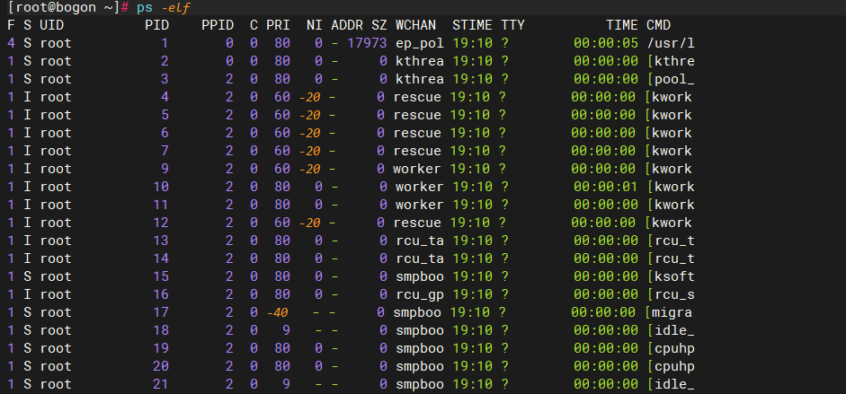This screenshot has height=394, width=846.
Task: Click the command "[idle_" in the PID 21 row
Action: 670,384
